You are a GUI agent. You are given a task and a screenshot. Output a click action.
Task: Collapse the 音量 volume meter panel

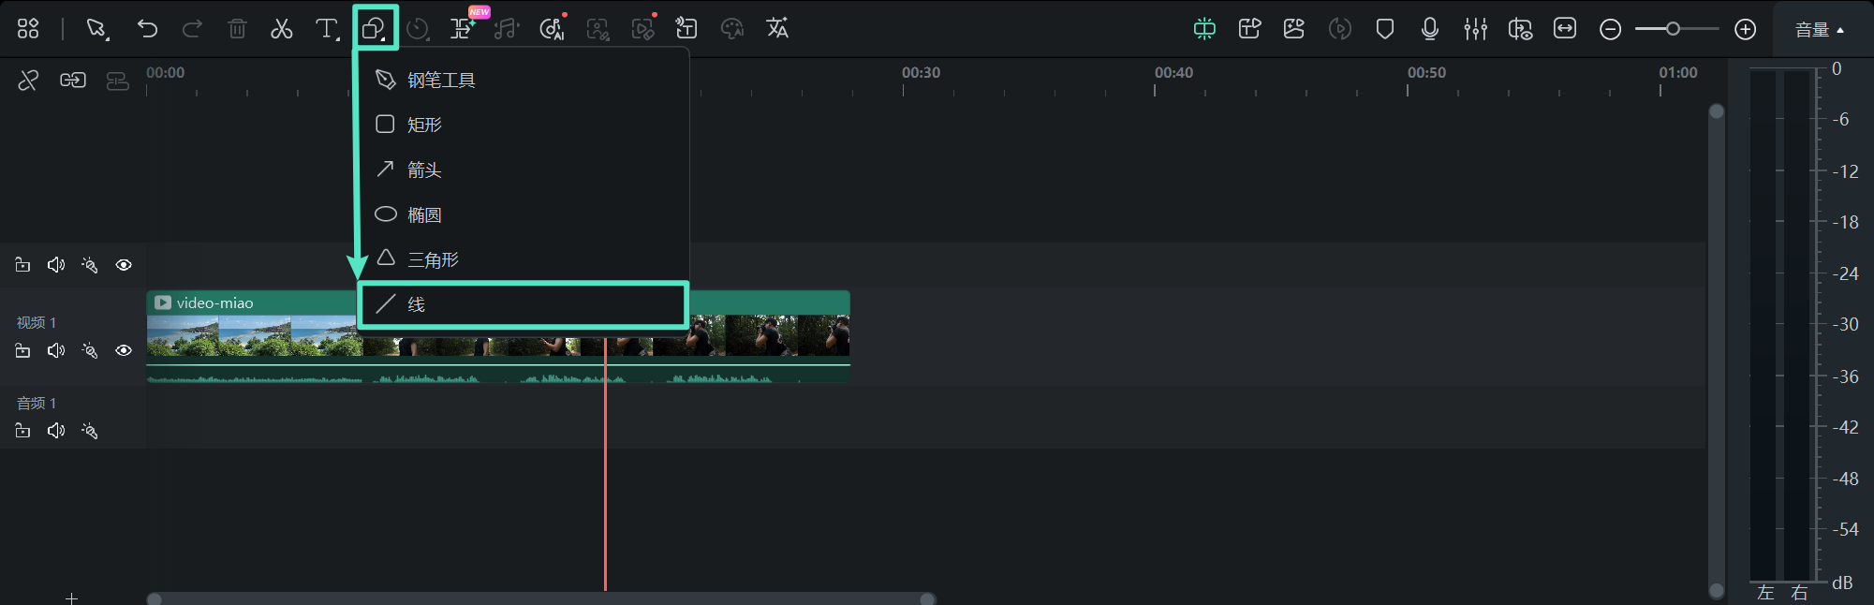pyautogui.click(x=1819, y=30)
